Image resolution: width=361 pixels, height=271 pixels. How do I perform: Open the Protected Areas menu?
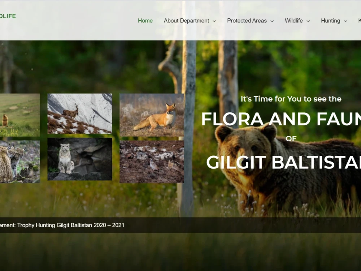click(247, 21)
